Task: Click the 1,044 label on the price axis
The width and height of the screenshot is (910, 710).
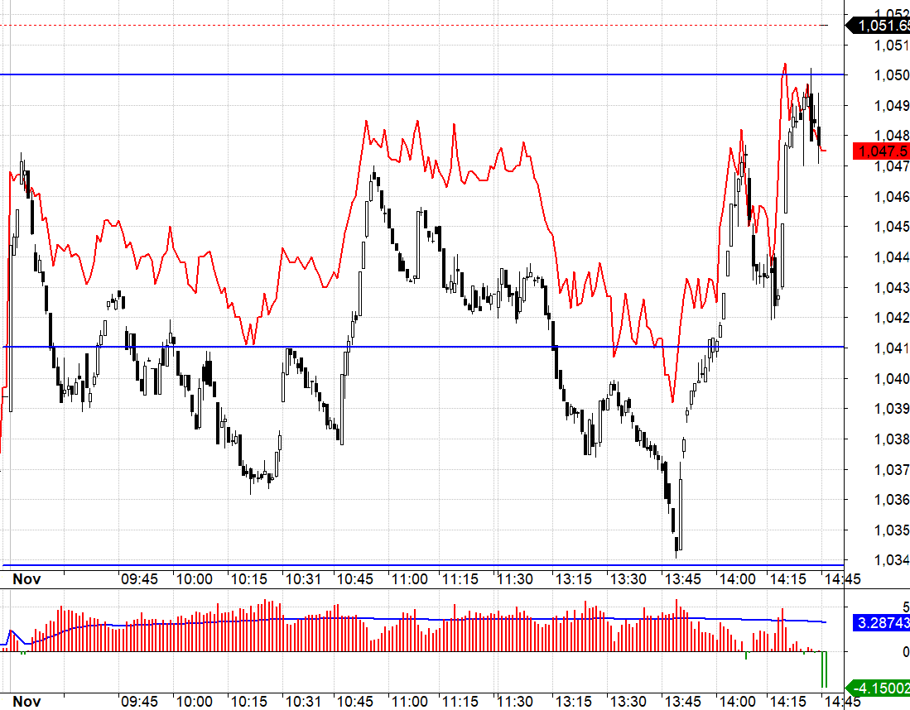Action: 892,257
